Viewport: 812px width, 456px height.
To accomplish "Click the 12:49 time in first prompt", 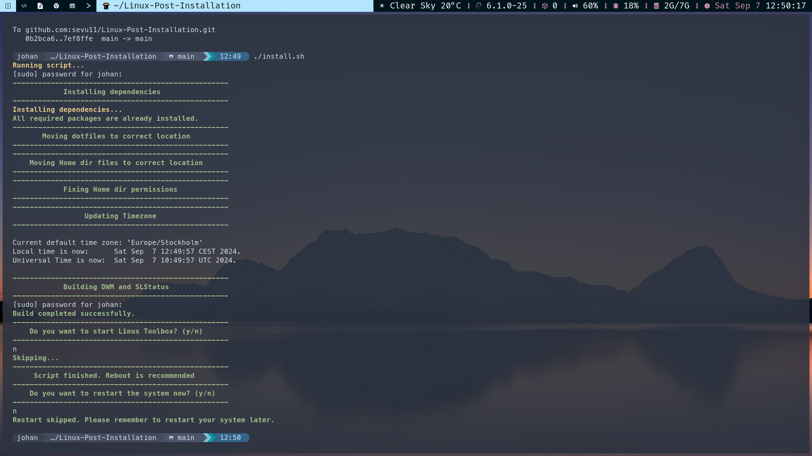I will tap(230, 57).
